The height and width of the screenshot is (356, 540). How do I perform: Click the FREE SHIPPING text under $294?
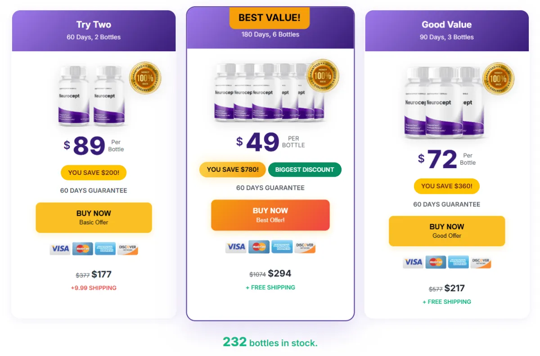[270, 287]
